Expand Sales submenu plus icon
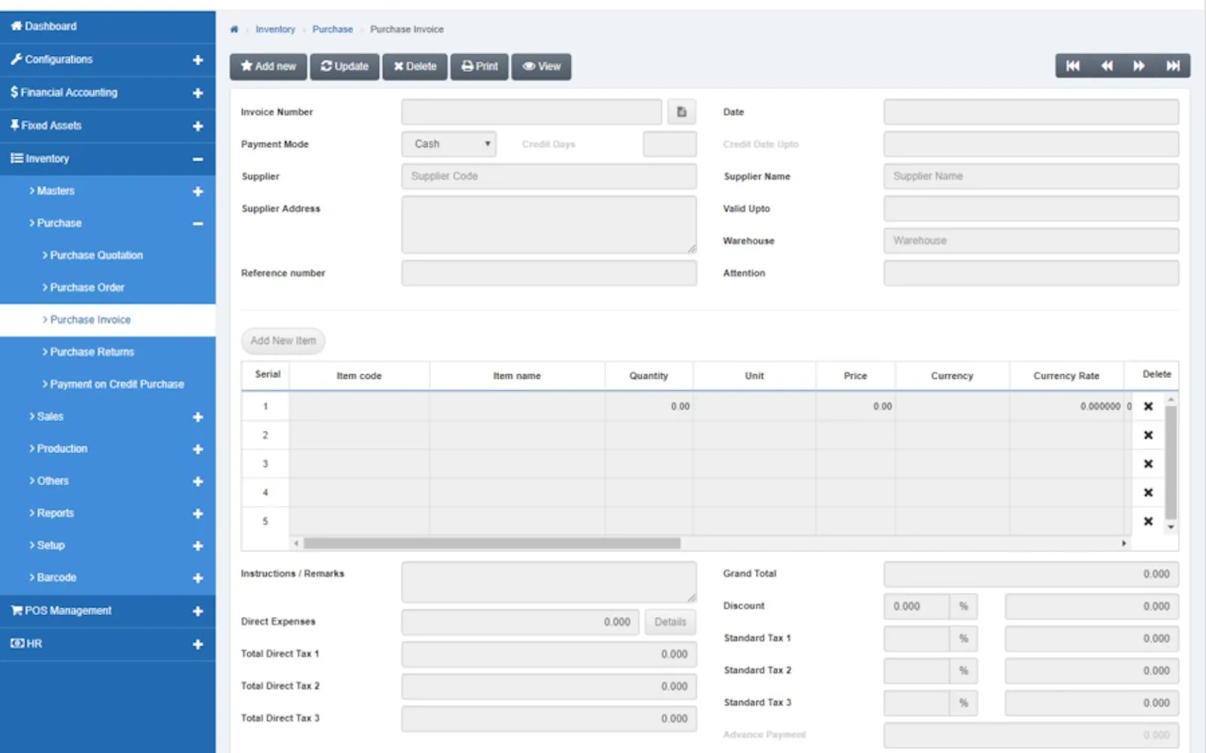The width and height of the screenshot is (1206, 753). [197, 416]
